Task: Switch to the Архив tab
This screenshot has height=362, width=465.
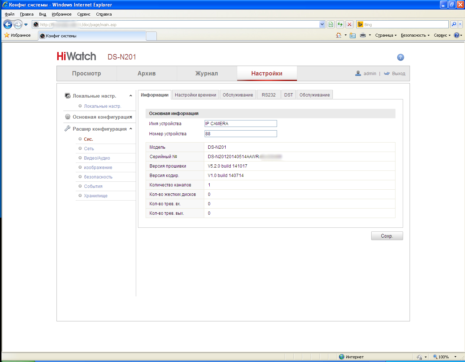Action: (147, 73)
